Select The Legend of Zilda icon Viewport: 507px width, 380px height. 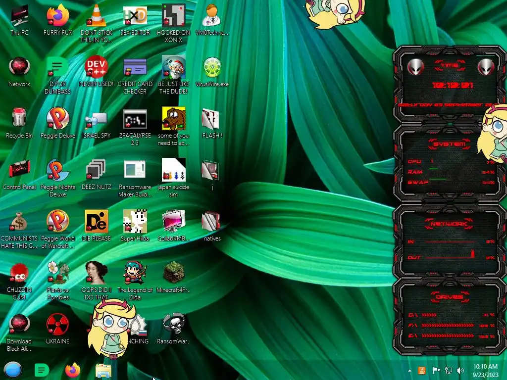tap(135, 281)
